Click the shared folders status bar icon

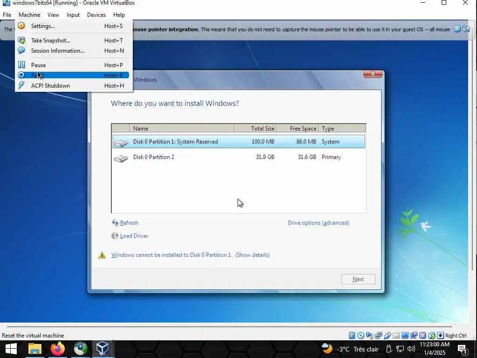point(396,336)
